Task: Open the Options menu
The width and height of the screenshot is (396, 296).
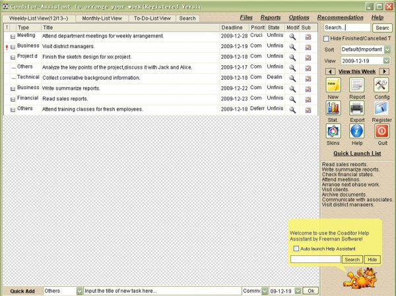Action: tap(299, 17)
